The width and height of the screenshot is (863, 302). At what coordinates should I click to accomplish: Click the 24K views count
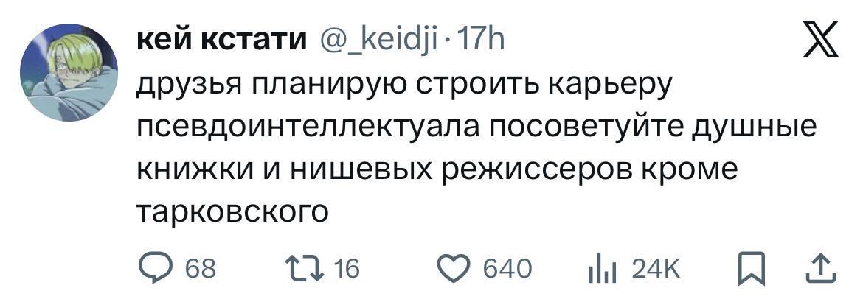point(659,270)
